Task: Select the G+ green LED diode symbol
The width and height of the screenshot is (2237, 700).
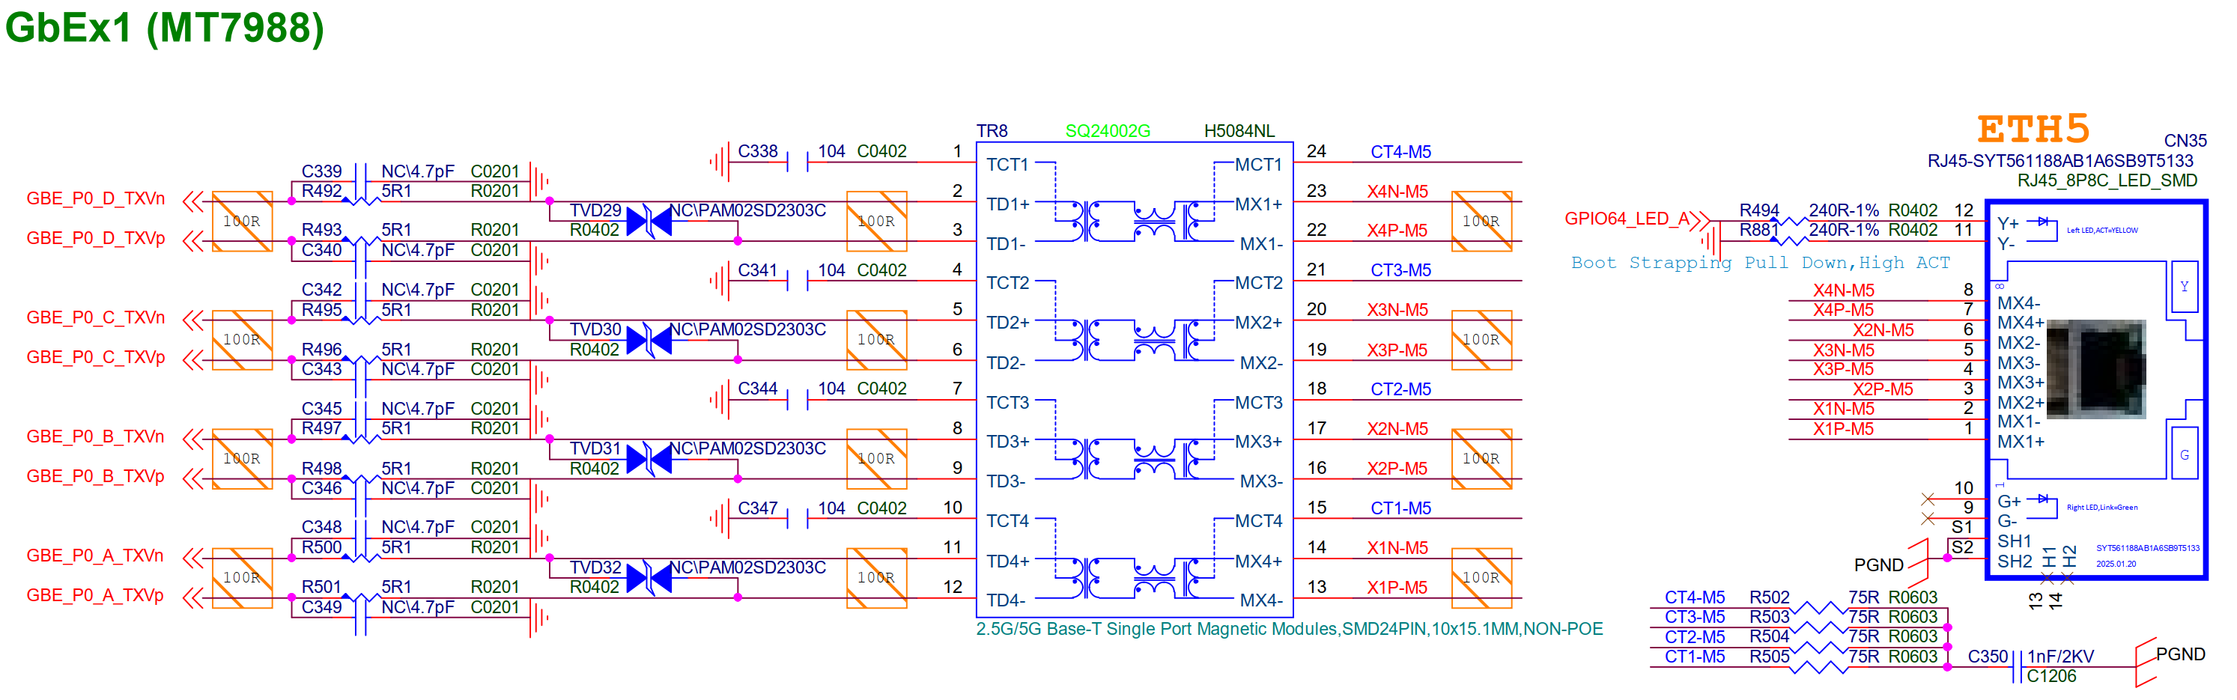Action: 2042,499
